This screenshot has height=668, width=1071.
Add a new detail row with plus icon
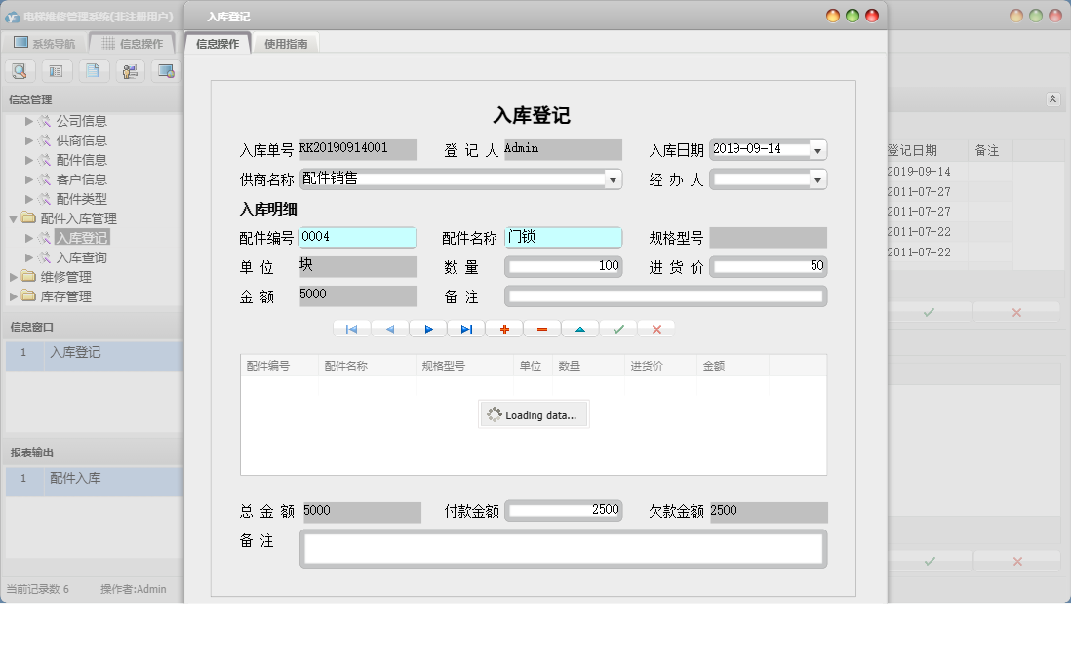point(503,329)
